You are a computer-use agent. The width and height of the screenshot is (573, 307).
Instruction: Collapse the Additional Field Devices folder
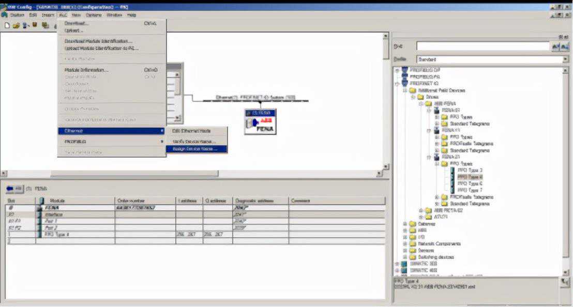point(405,90)
